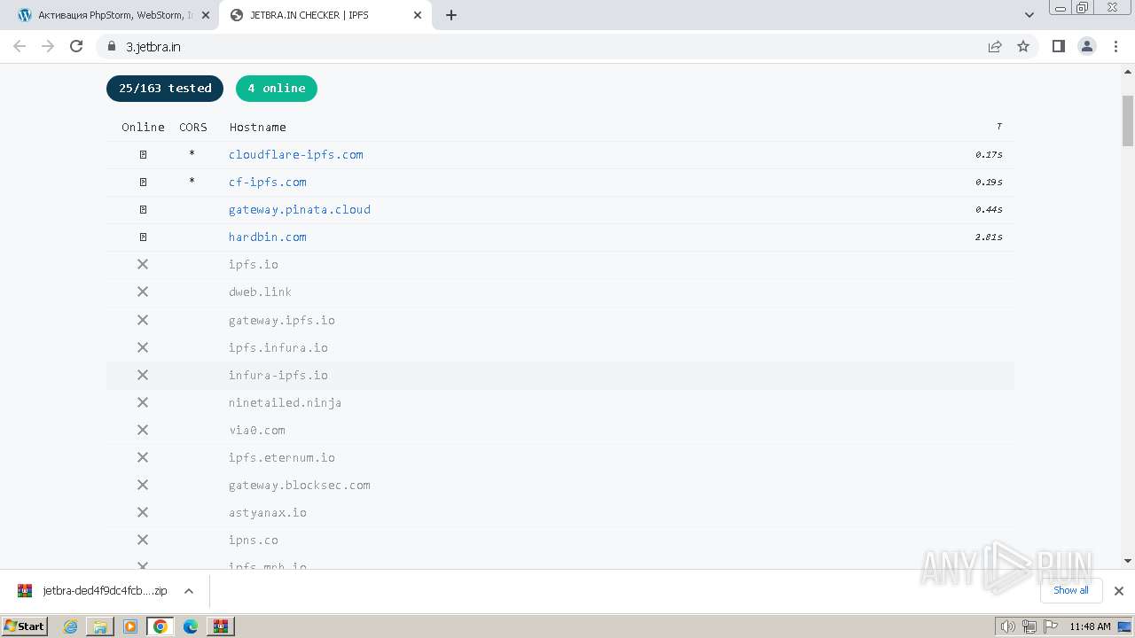Click the offline X icon for via0.com

(143, 430)
